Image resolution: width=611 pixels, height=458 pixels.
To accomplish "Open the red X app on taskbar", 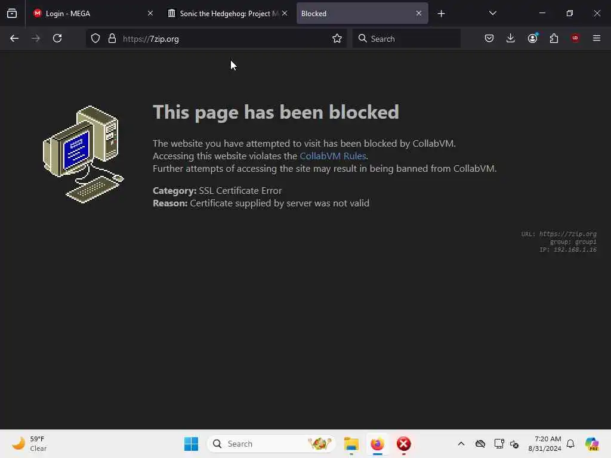I will (404, 444).
